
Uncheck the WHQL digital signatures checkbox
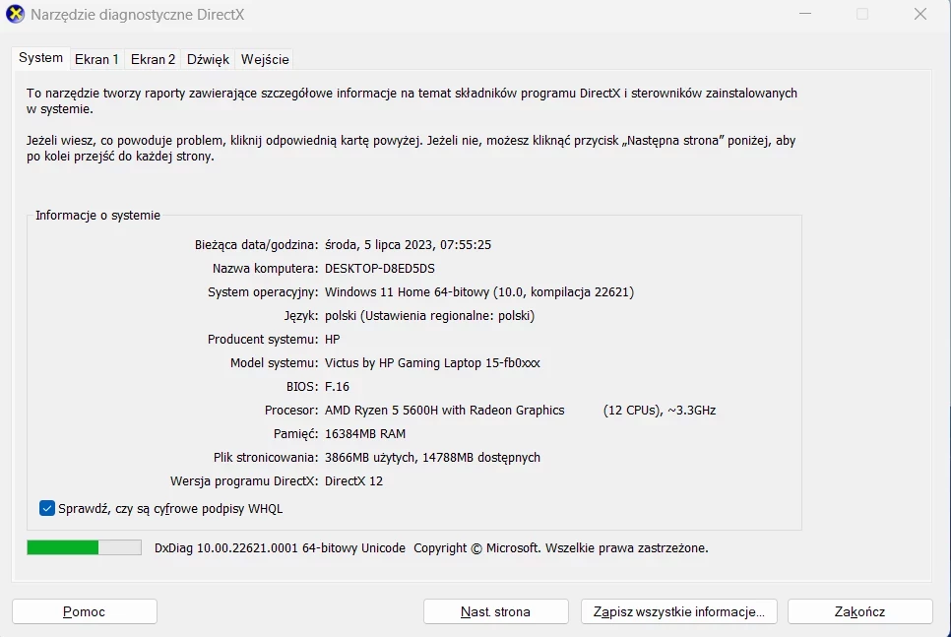click(46, 508)
